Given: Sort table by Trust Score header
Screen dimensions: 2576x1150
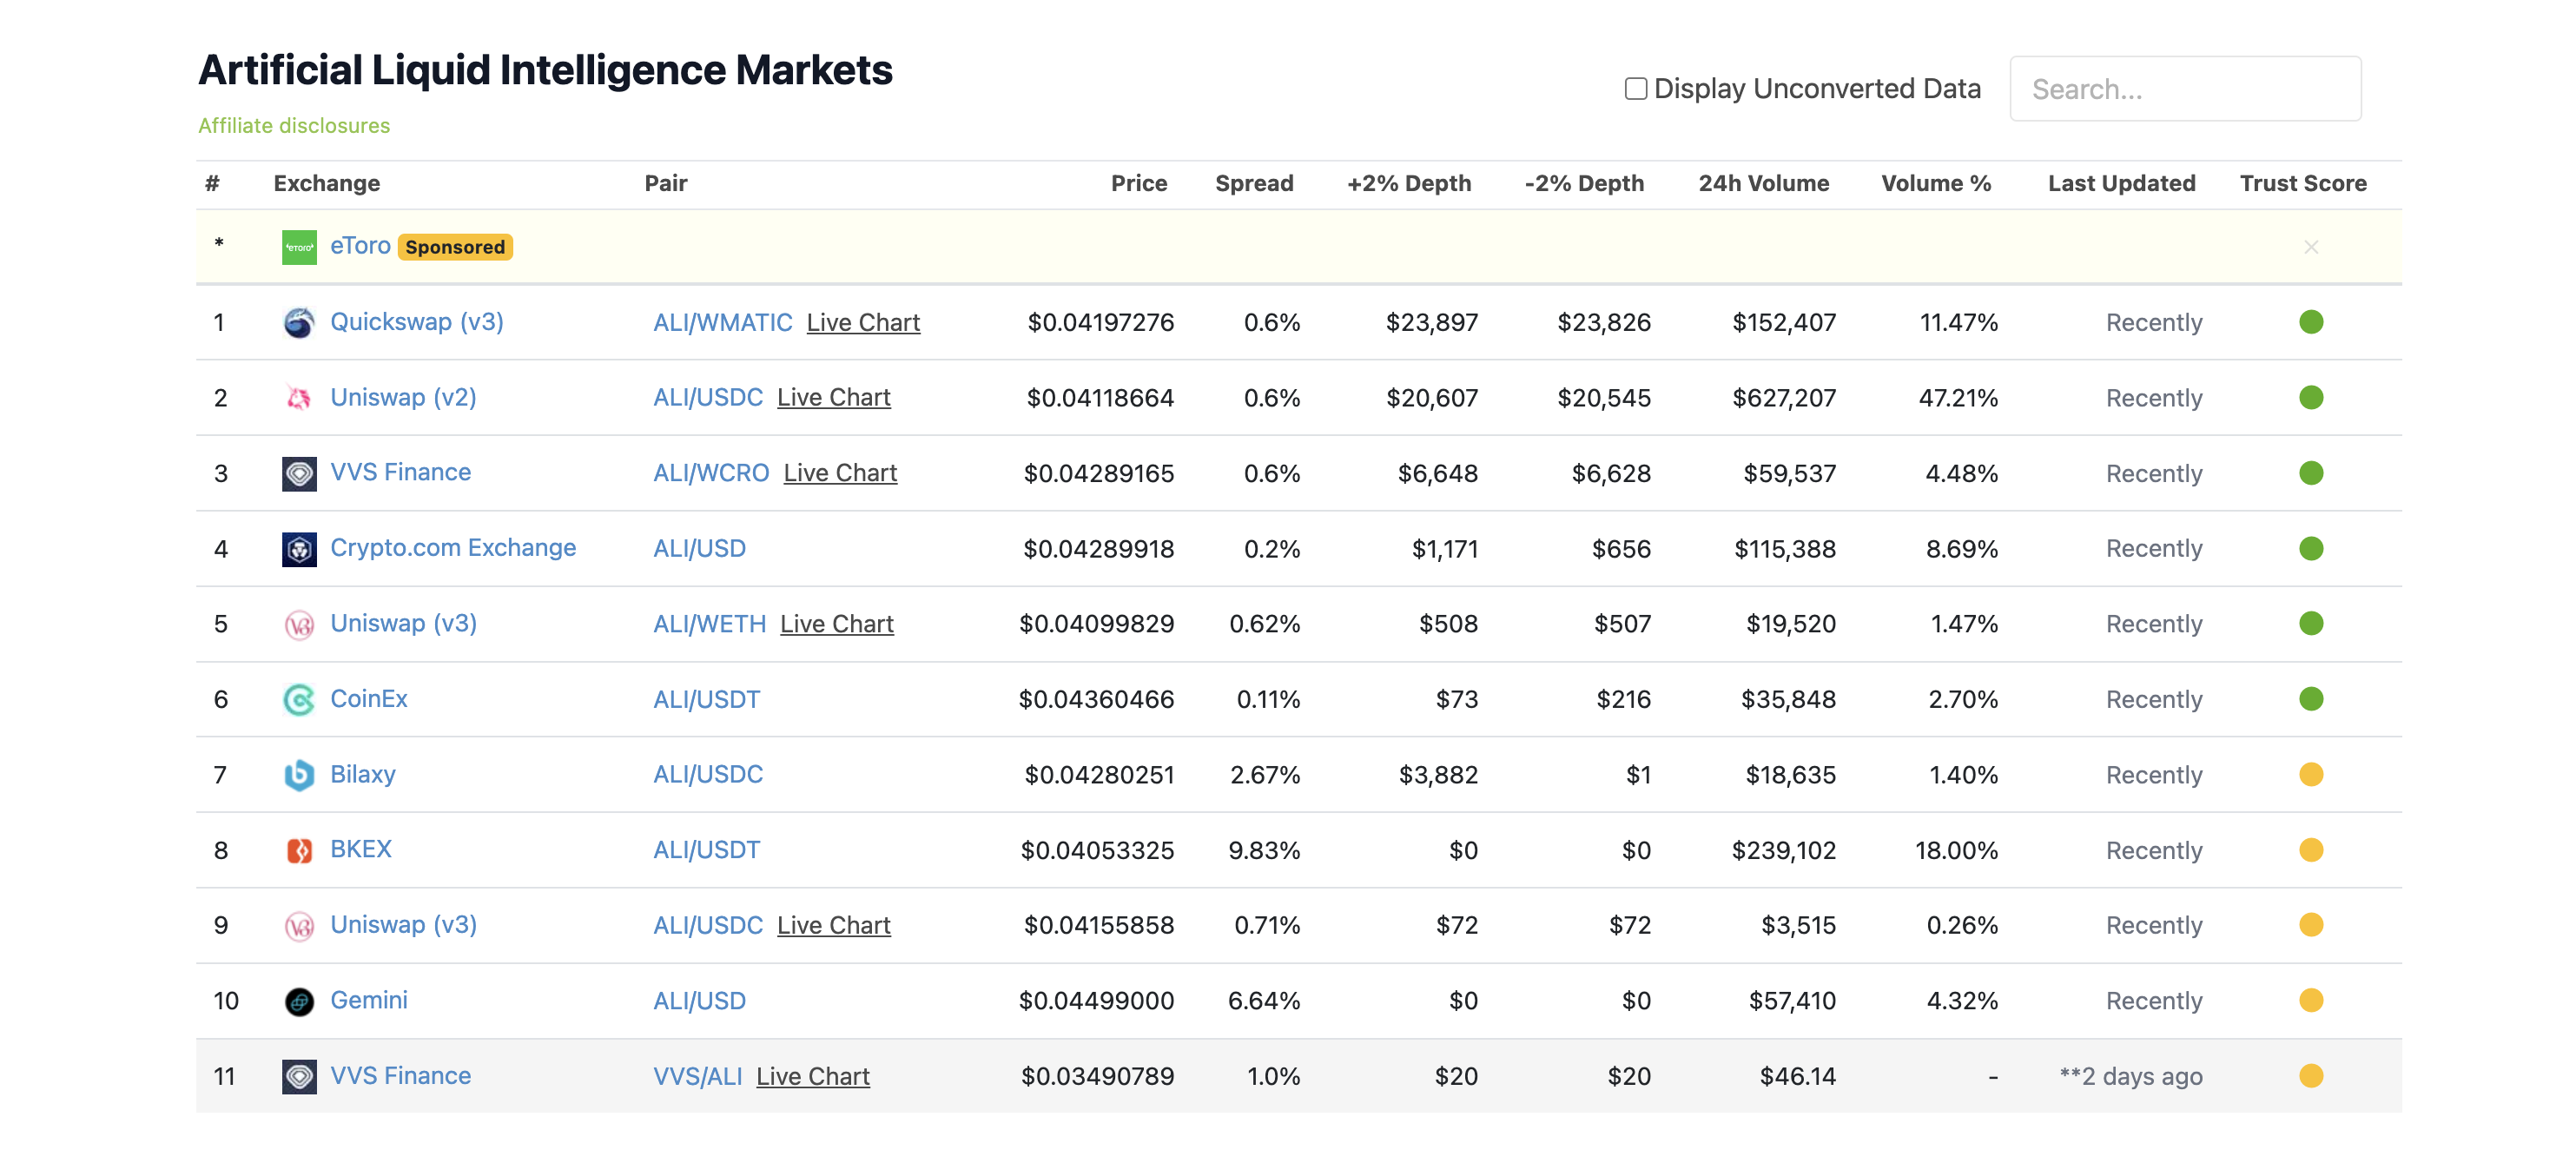Looking at the screenshot, I should click(2302, 183).
